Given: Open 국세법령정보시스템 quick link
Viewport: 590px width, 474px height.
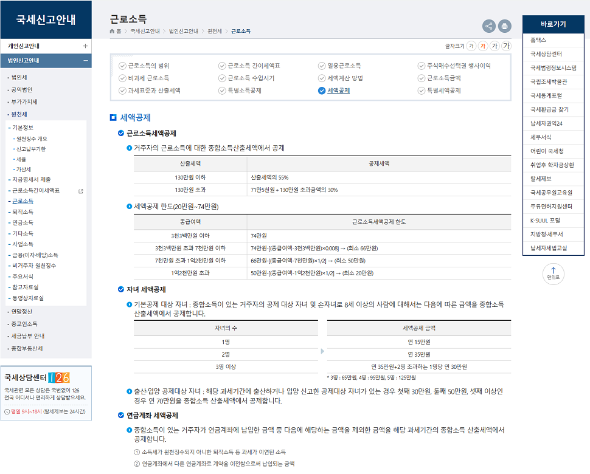Looking at the screenshot, I should coord(553,67).
